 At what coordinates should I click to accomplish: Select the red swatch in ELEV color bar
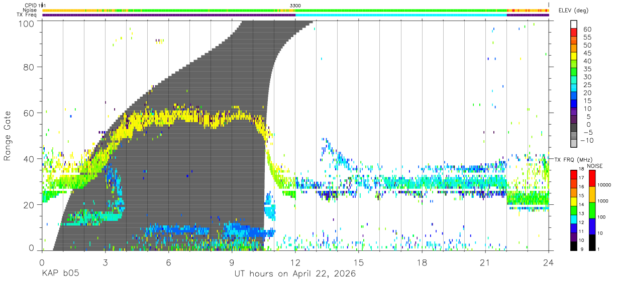click(x=574, y=32)
